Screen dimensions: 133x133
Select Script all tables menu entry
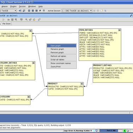62,60
